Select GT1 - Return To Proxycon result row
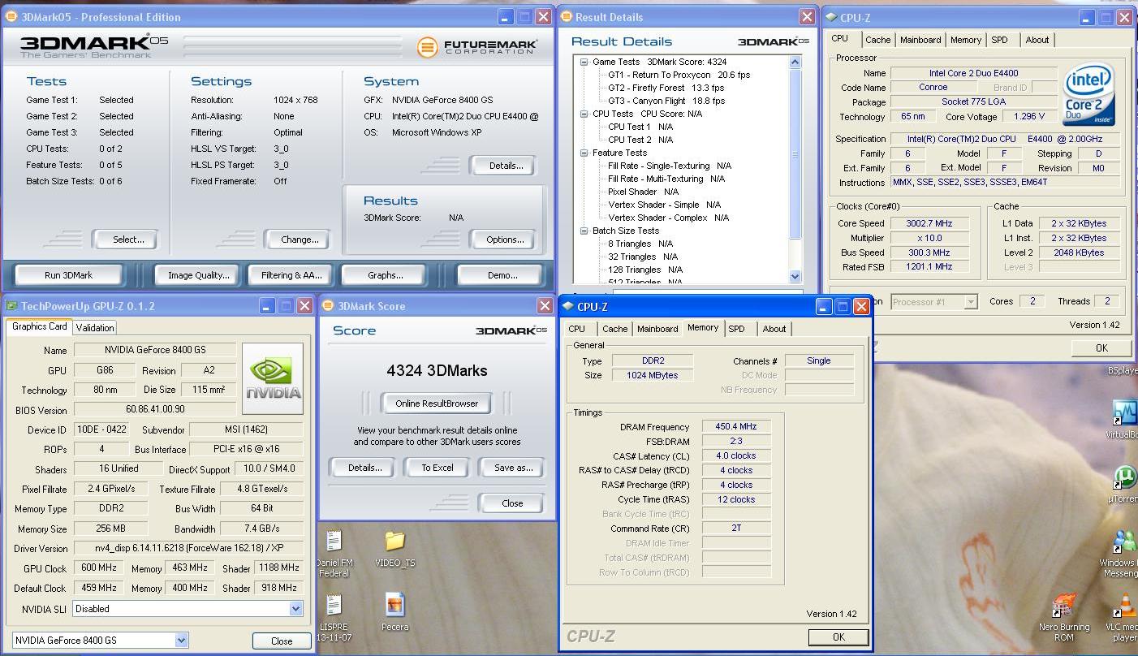The height and width of the screenshot is (656, 1138). 679,75
